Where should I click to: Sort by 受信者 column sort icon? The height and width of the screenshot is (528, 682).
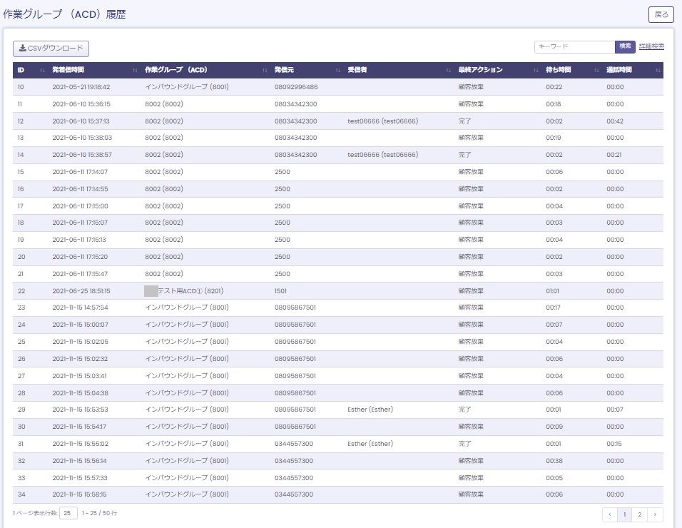click(448, 70)
